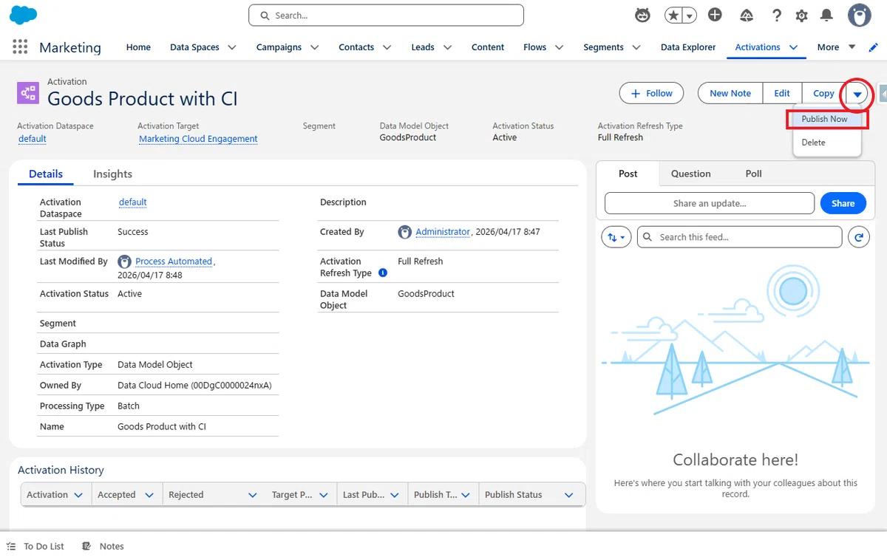
Task: Expand the favorites list dropdown arrow
Action: tap(690, 15)
